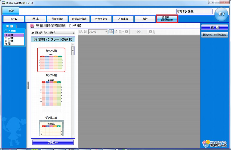Open the 週案 tab
Image resolution: width=231 pixels, height=150 pixels.
pos(35,19)
